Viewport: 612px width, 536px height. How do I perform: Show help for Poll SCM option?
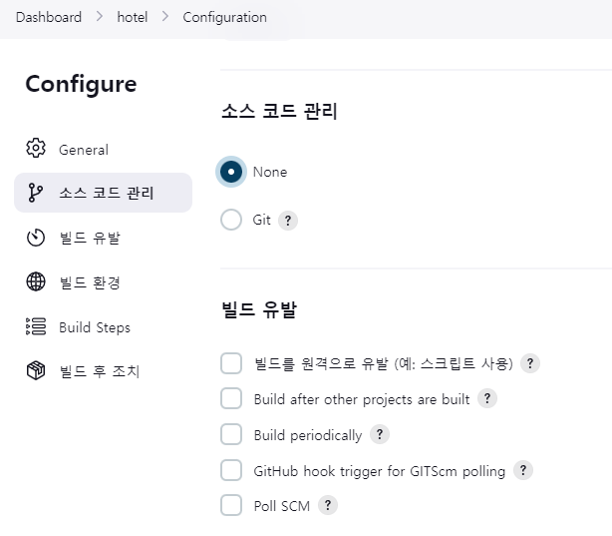point(328,505)
